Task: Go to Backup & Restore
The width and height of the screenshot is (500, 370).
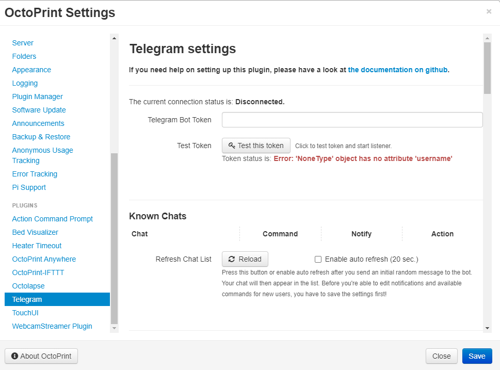Action: click(41, 137)
